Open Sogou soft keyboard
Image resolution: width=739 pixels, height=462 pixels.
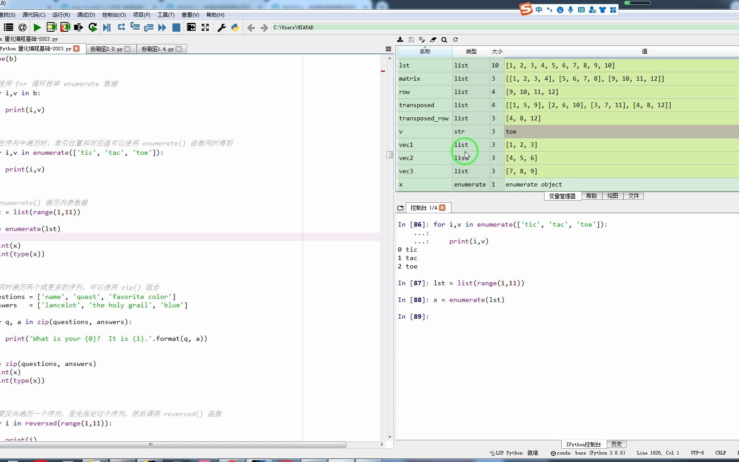pyautogui.click(x=581, y=10)
